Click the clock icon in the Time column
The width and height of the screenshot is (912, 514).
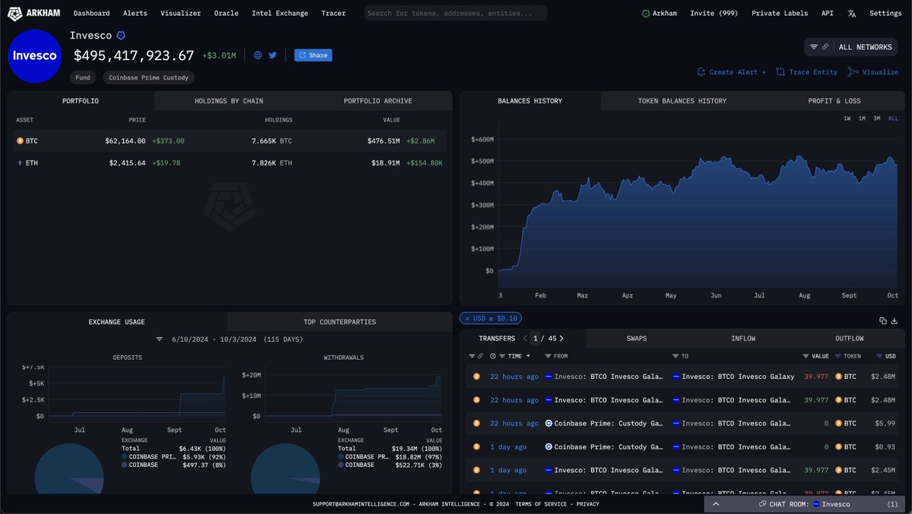point(492,356)
